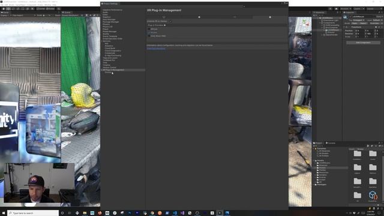This screenshot has height=216, width=384.
Task: Select Adaptive Performance in Project Settings
Action: (112, 10)
